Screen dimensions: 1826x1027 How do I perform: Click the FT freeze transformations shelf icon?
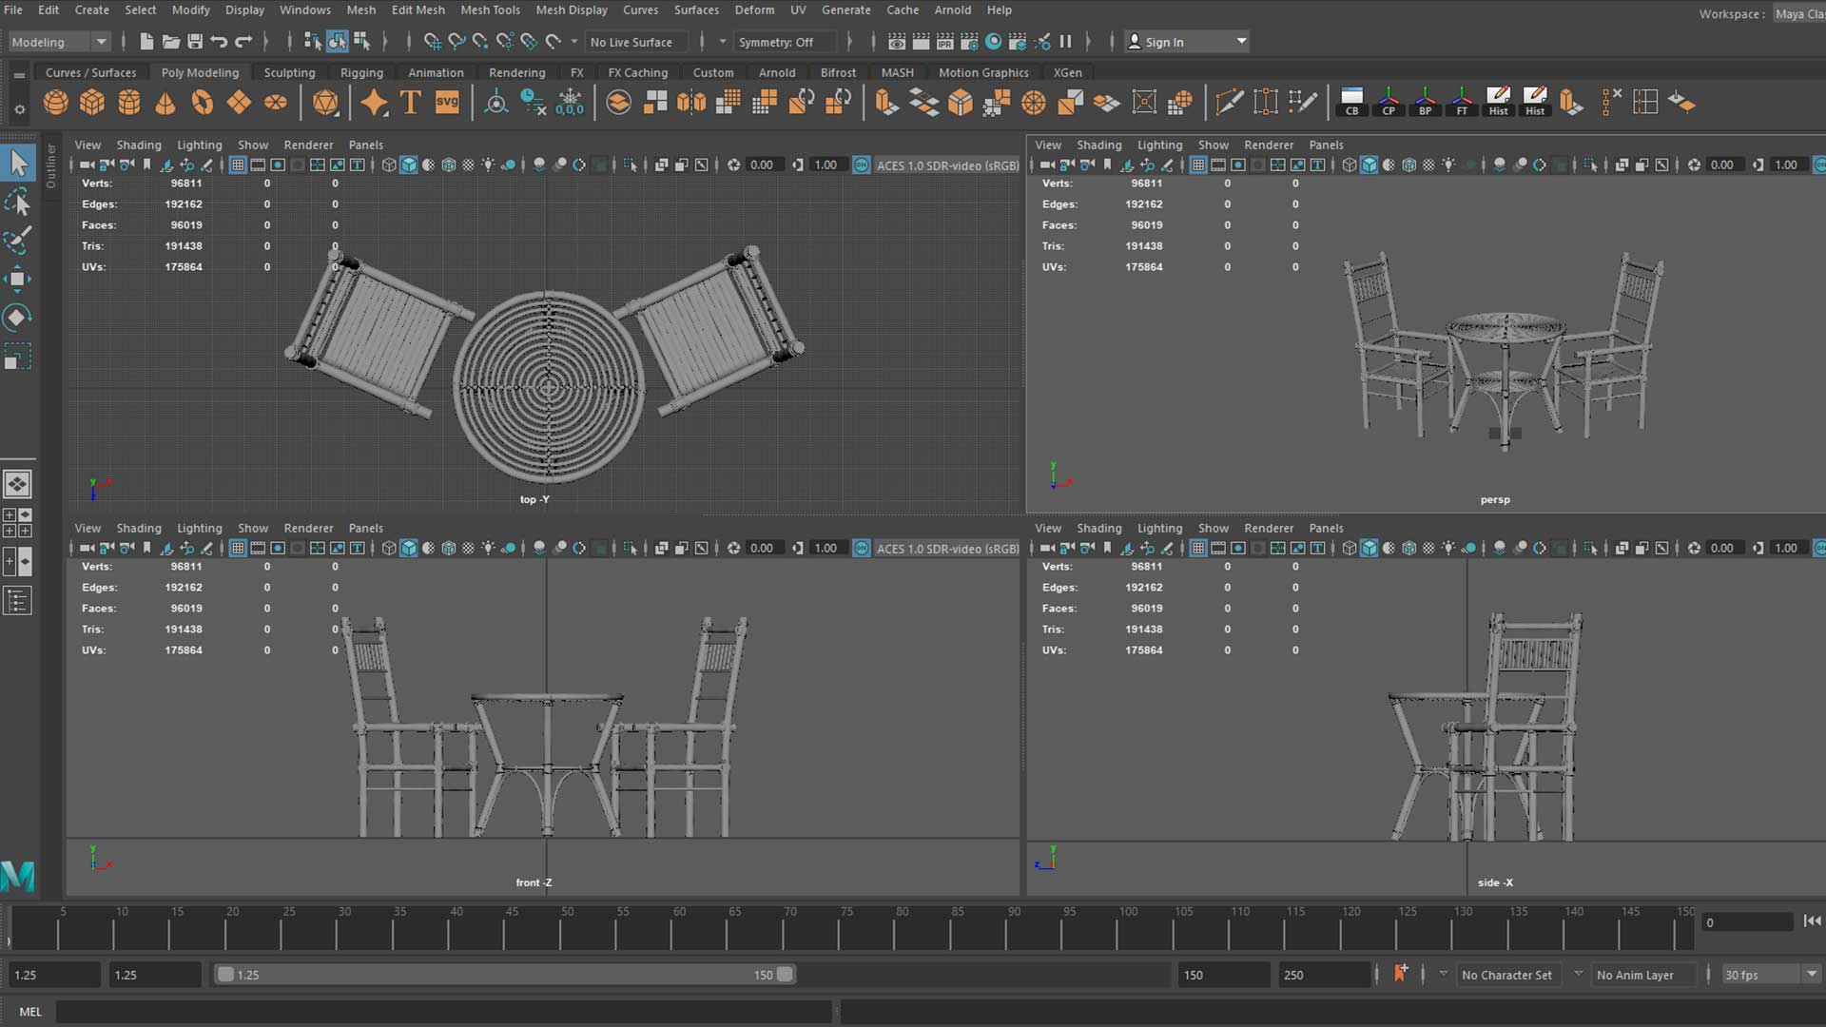point(1462,102)
